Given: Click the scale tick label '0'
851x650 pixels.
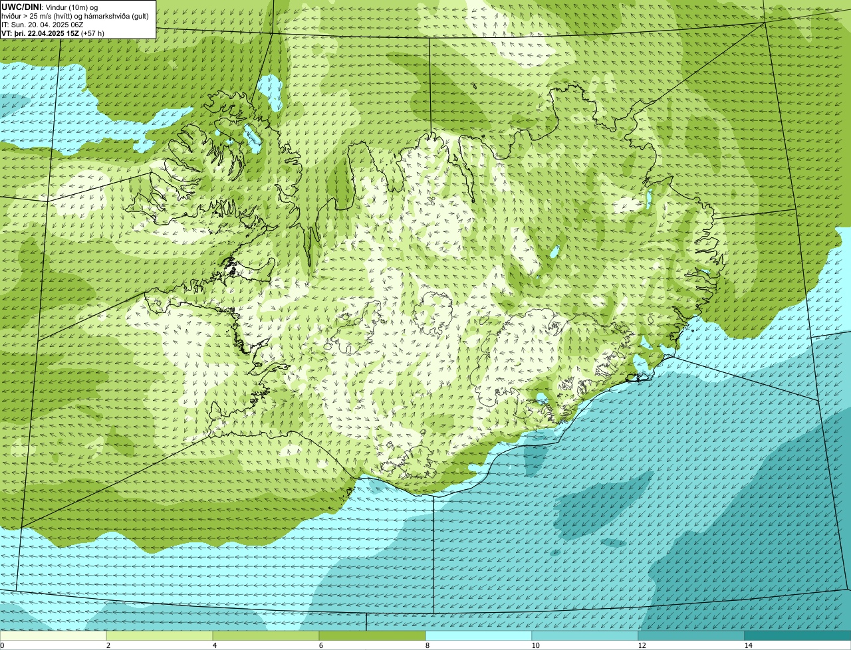Looking at the screenshot, I should [2, 645].
